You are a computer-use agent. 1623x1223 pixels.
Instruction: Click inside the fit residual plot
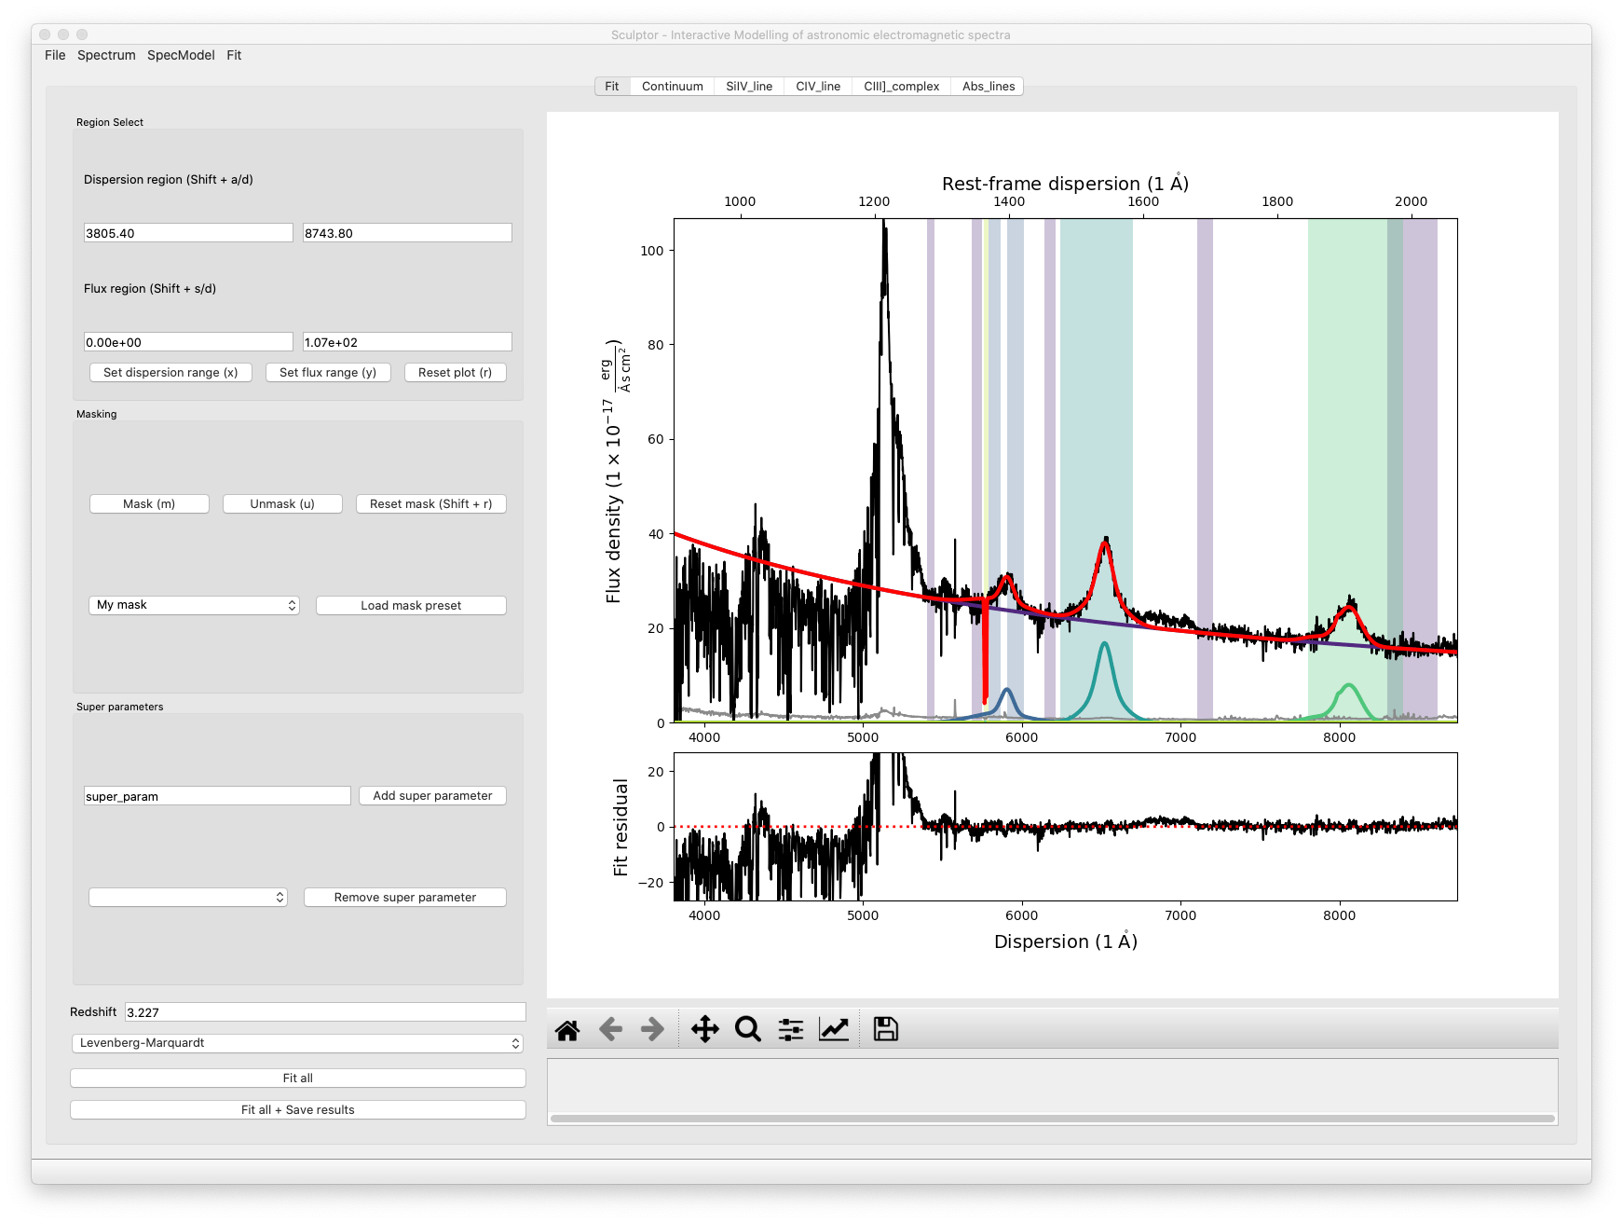point(1066,827)
